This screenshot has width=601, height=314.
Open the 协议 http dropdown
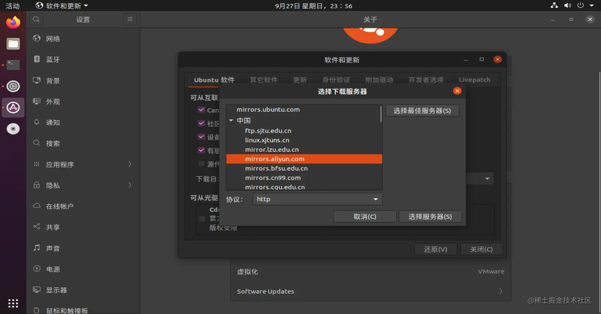[x=317, y=199]
